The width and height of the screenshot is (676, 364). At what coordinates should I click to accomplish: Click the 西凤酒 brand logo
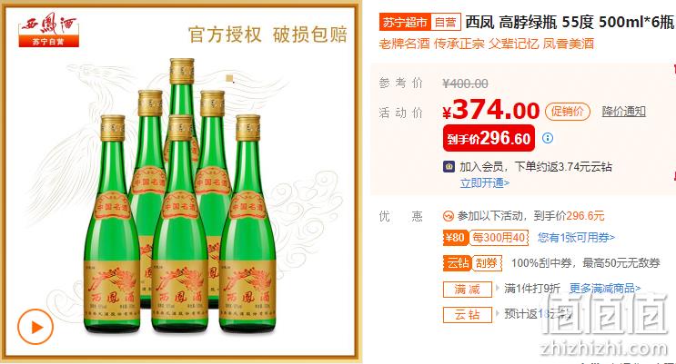point(48,30)
